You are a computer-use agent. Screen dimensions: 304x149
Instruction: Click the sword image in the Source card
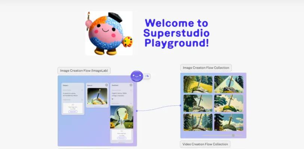[97, 96]
